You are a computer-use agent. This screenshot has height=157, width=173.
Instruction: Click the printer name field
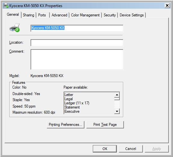(x=77, y=28)
